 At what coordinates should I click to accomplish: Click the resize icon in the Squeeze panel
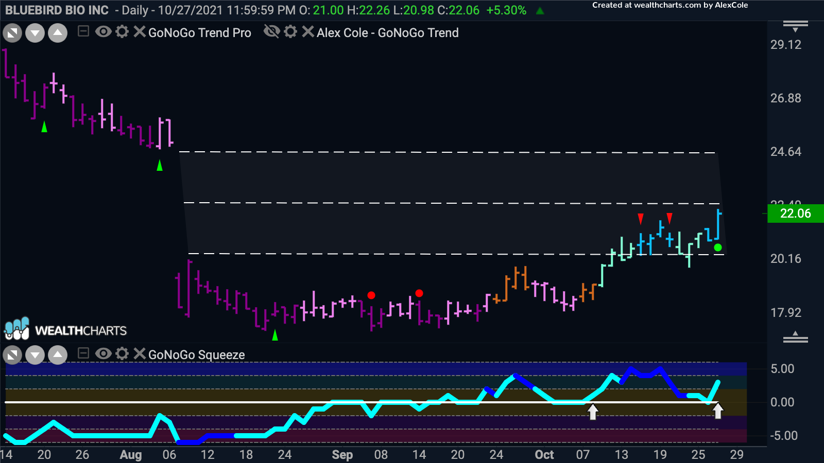click(x=12, y=355)
